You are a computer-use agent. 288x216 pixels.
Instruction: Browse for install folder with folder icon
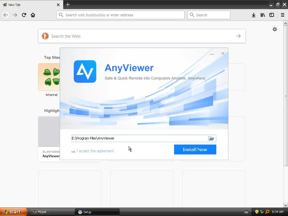[211, 138]
